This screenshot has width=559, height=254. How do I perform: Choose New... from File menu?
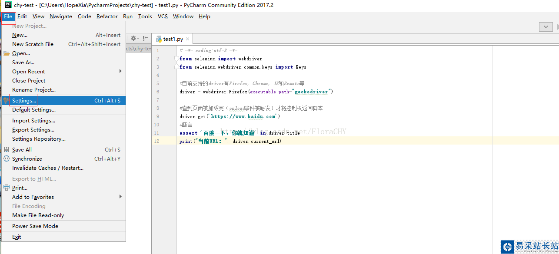coord(63,35)
